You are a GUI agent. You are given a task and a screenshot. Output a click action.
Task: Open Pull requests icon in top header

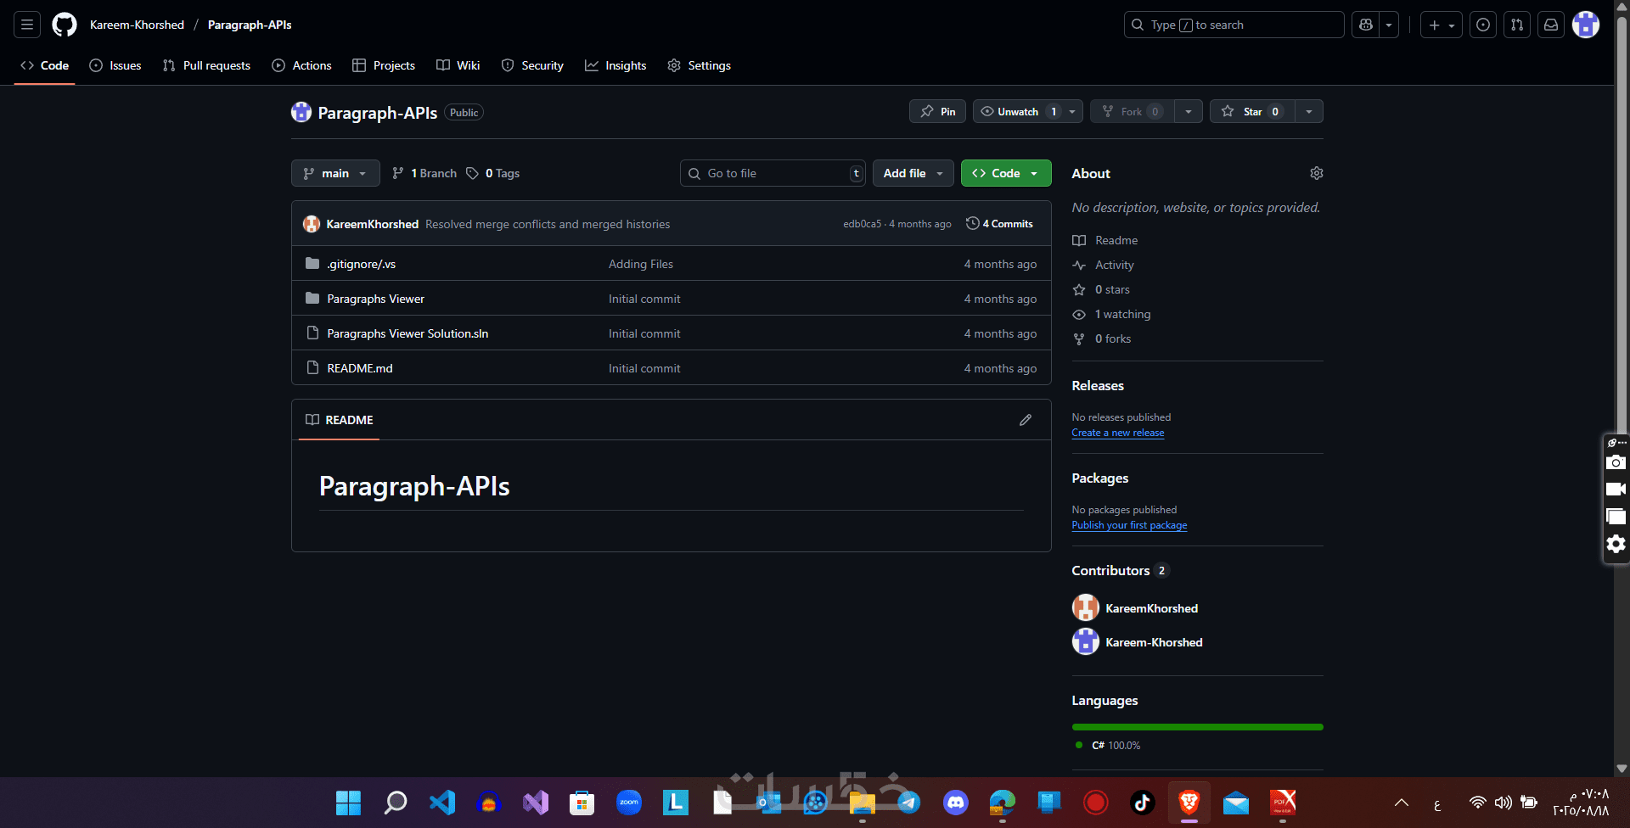[1517, 25]
